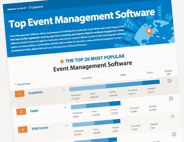
Task: Collapse all rows with Hide All Data
Action: point(22,84)
